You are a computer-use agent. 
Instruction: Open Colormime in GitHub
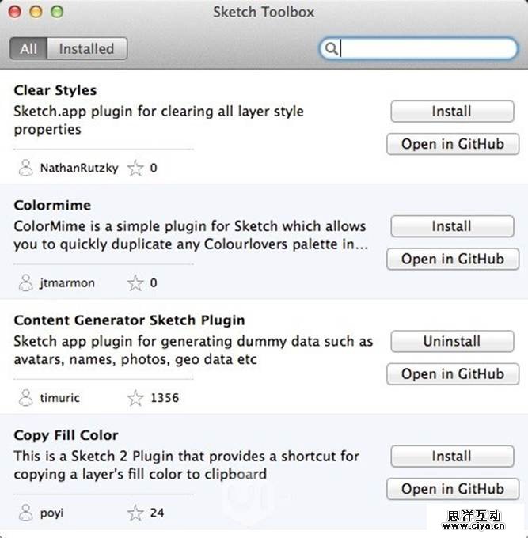tap(452, 259)
